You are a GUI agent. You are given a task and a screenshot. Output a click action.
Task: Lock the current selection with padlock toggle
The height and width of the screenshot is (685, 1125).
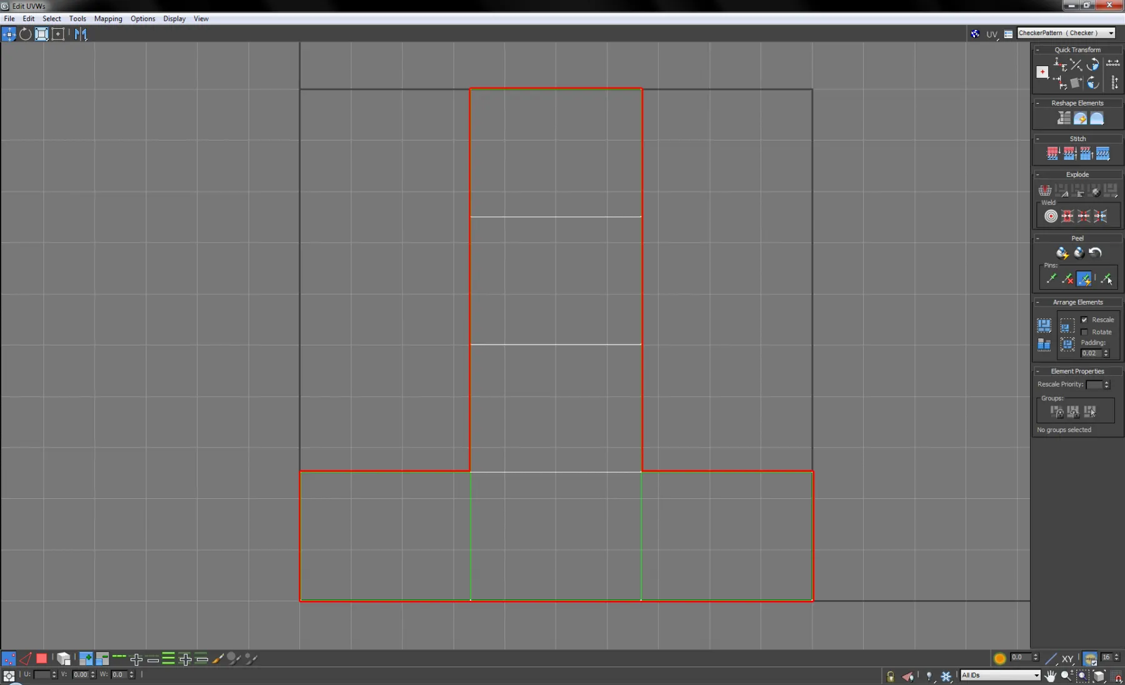click(x=891, y=677)
